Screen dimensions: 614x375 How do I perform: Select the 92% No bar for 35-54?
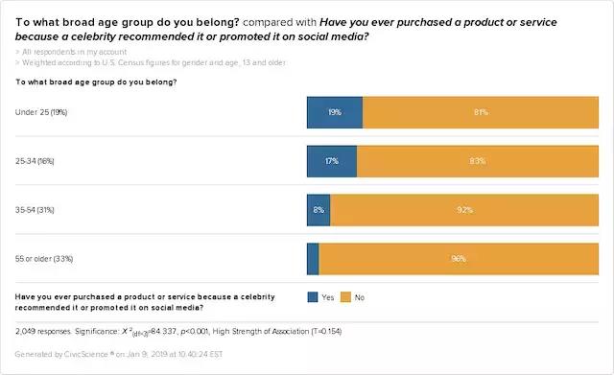click(x=464, y=210)
